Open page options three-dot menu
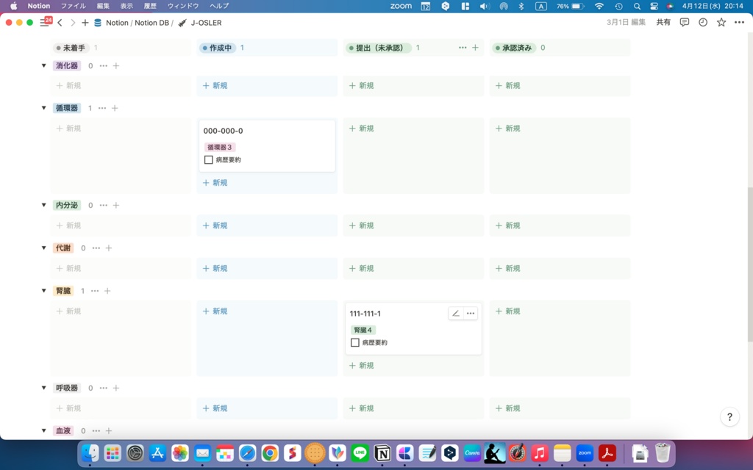 point(739,23)
